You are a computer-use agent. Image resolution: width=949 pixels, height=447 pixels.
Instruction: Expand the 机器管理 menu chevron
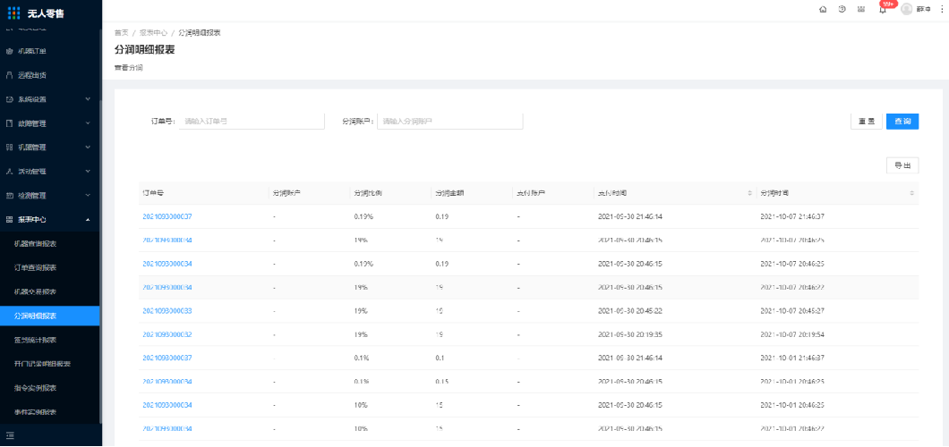point(88,148)
